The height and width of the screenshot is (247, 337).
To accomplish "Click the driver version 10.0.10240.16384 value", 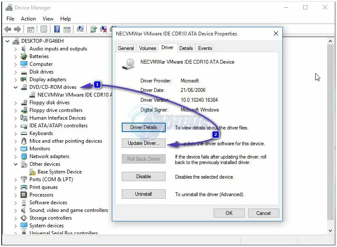I will [x=199, y=100].
